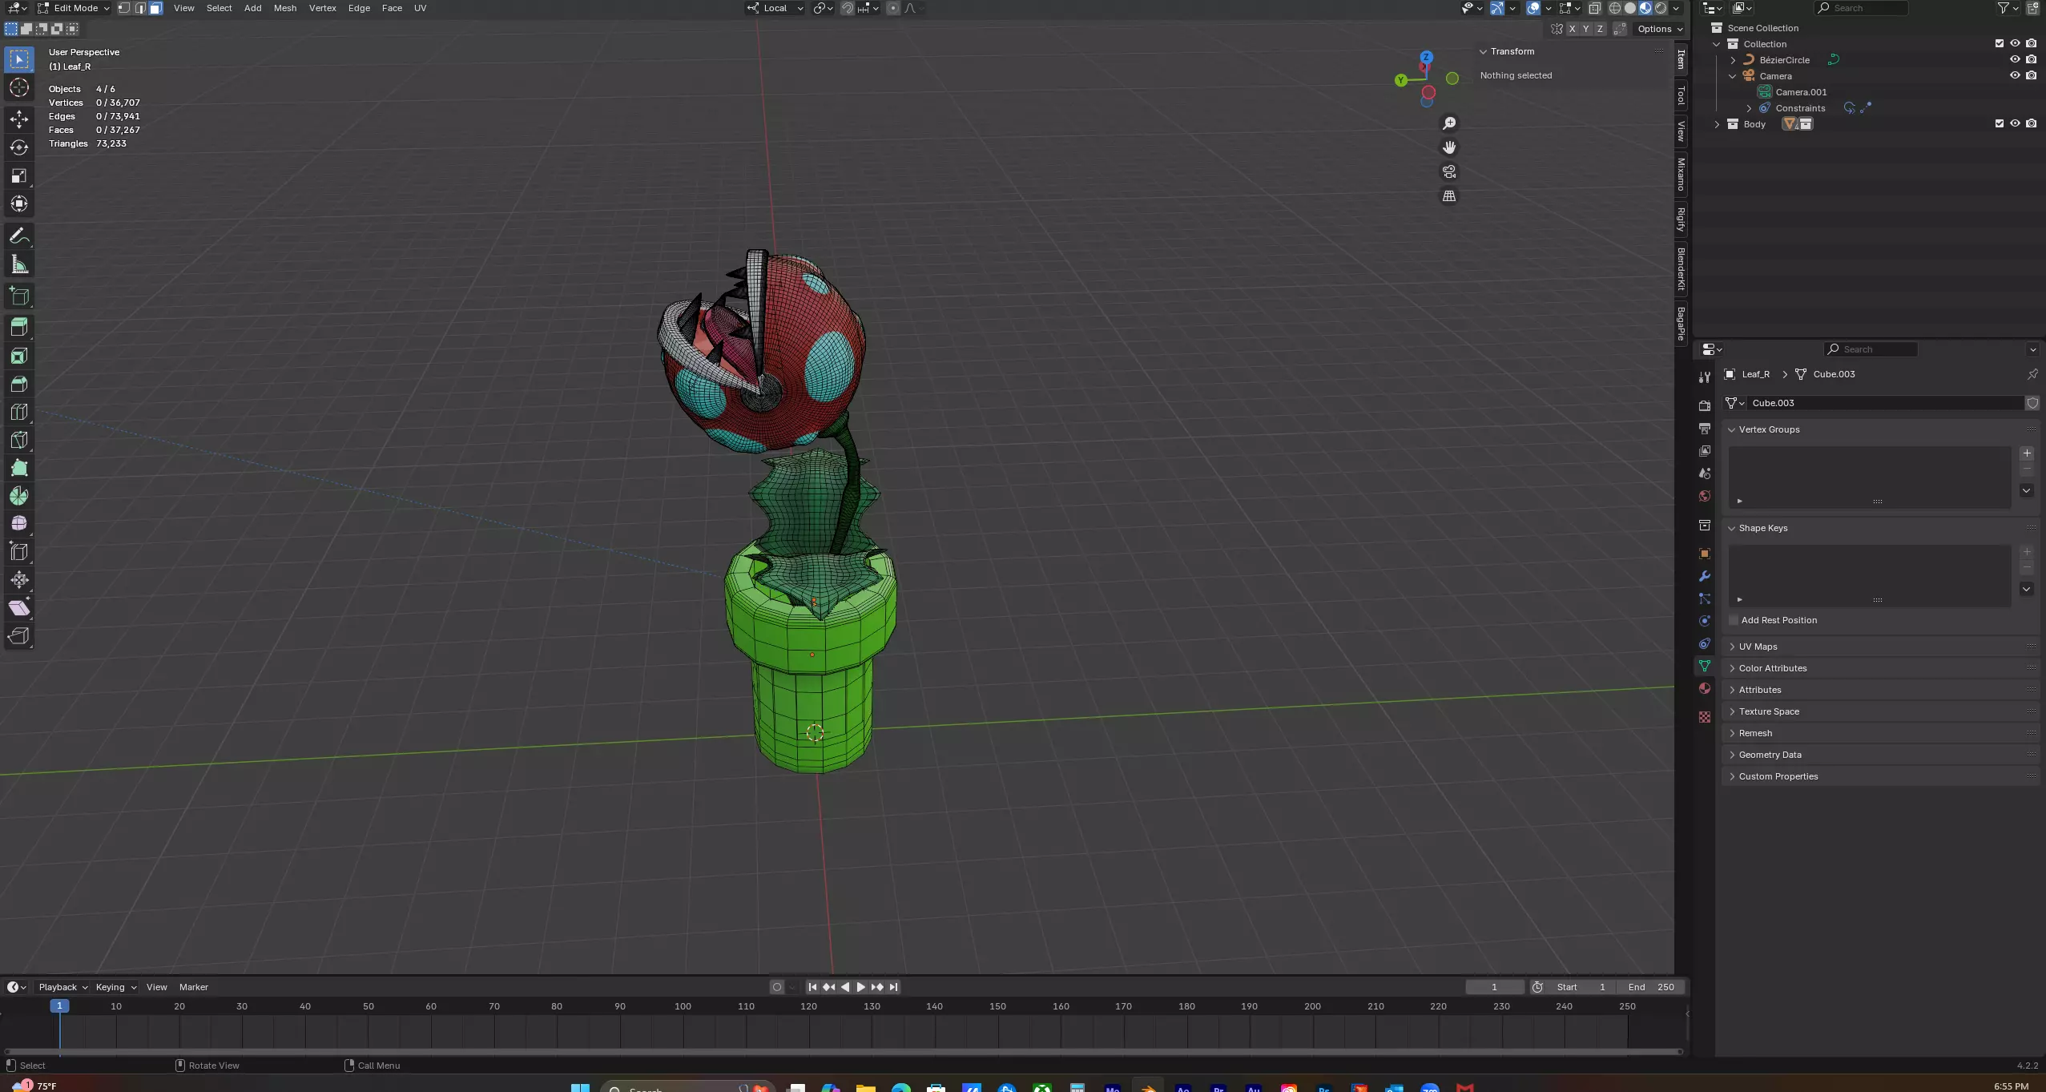Toggle X axis mirror in header
2046x1092 pixels.
coord(1572,29)
